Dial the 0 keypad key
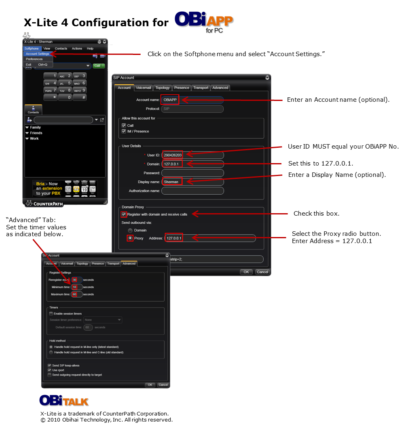This screenshot has height=426, width=406. point(65,97)
